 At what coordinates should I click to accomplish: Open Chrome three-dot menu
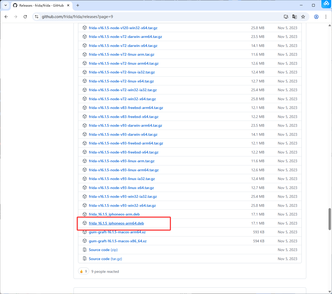point(326,17)
